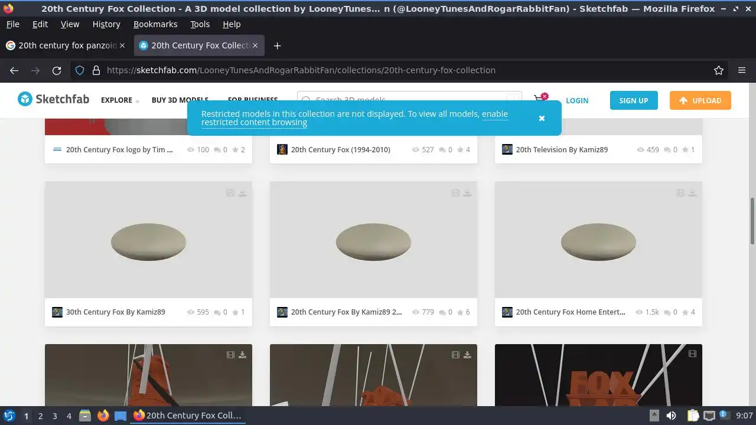Click BUY 3D MODELS in header

click(180, 100)
